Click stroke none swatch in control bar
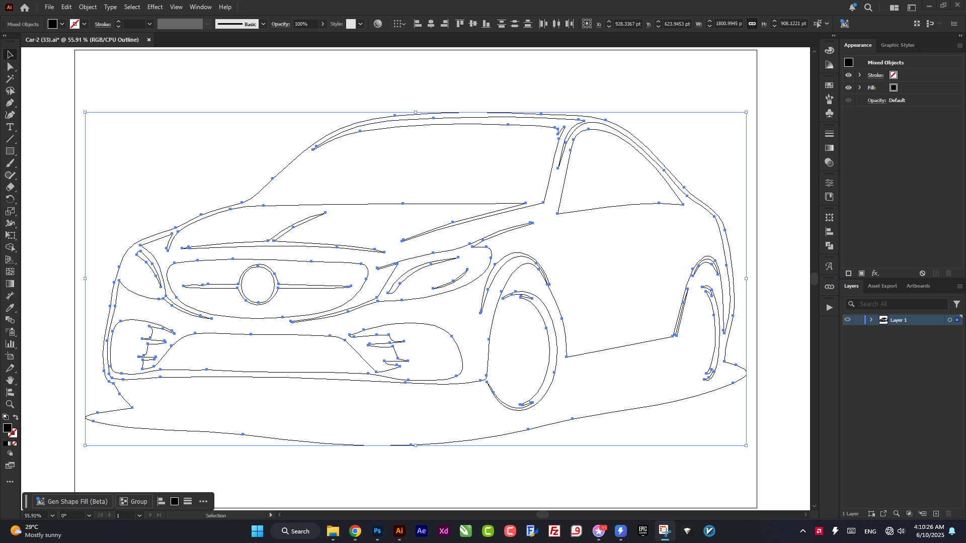Image resolution: width=966 pixels, height=543 pixels. point(74,24)
